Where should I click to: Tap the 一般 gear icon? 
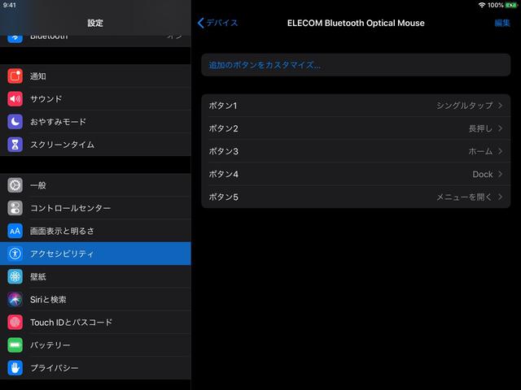tap(15, 185)
